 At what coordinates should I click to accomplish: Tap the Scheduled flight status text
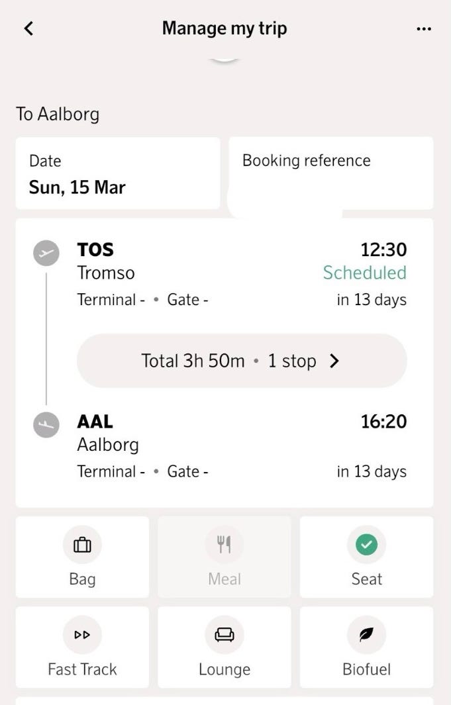pos(364,273)
